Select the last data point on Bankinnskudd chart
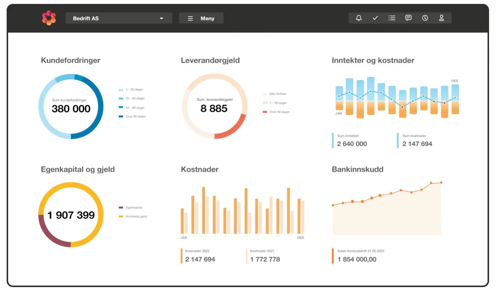This screenshot has height=291, width=496. pyautogui.click(x=441, y=182)
